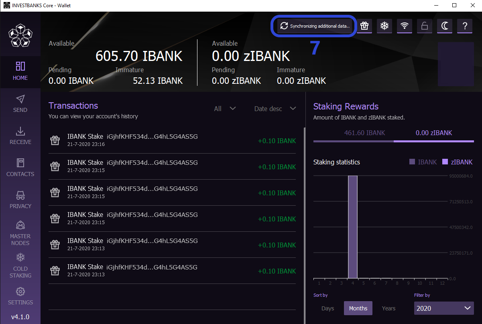Click the 0.00 zIBANK available balance
This screenshot has width=482, height=324.
coord(251,56)
